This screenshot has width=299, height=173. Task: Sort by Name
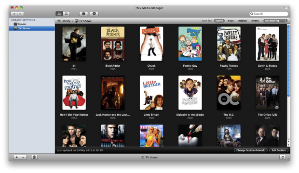[219, 21]
